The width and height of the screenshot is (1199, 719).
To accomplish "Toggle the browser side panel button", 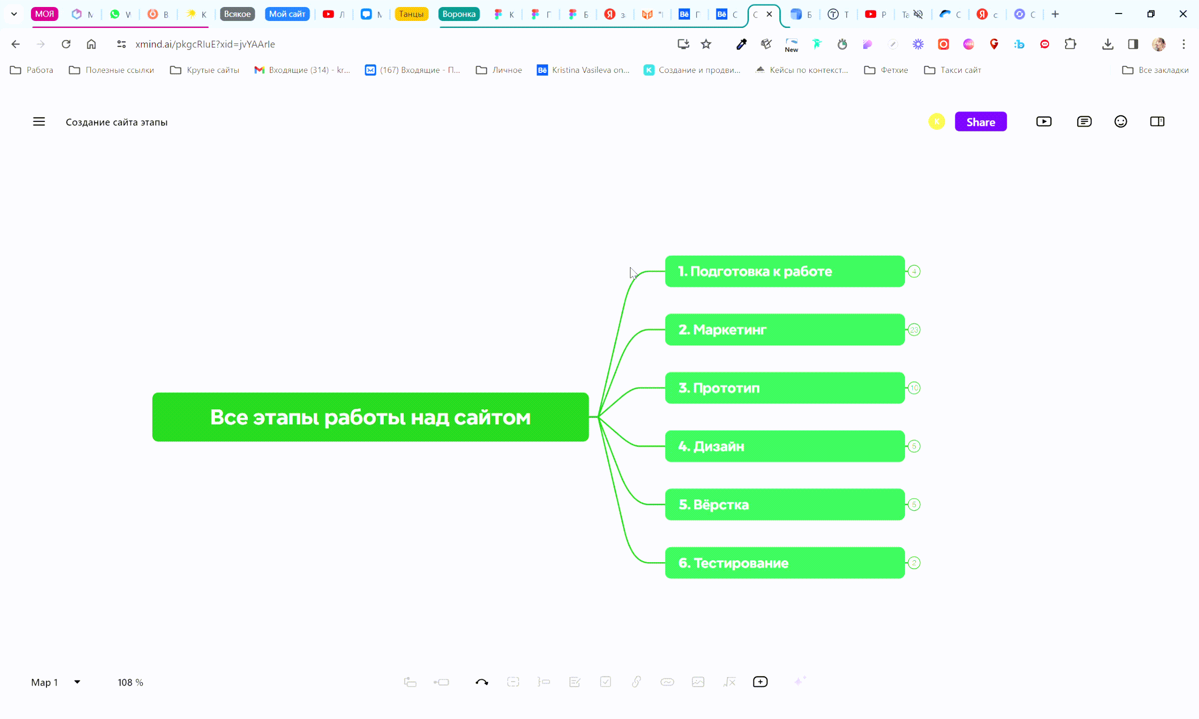I will pyautogui.click(x=1133, y=44).
